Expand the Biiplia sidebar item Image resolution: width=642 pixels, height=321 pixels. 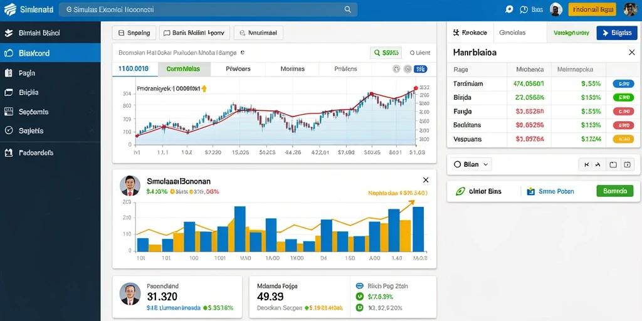click(91, 93)
